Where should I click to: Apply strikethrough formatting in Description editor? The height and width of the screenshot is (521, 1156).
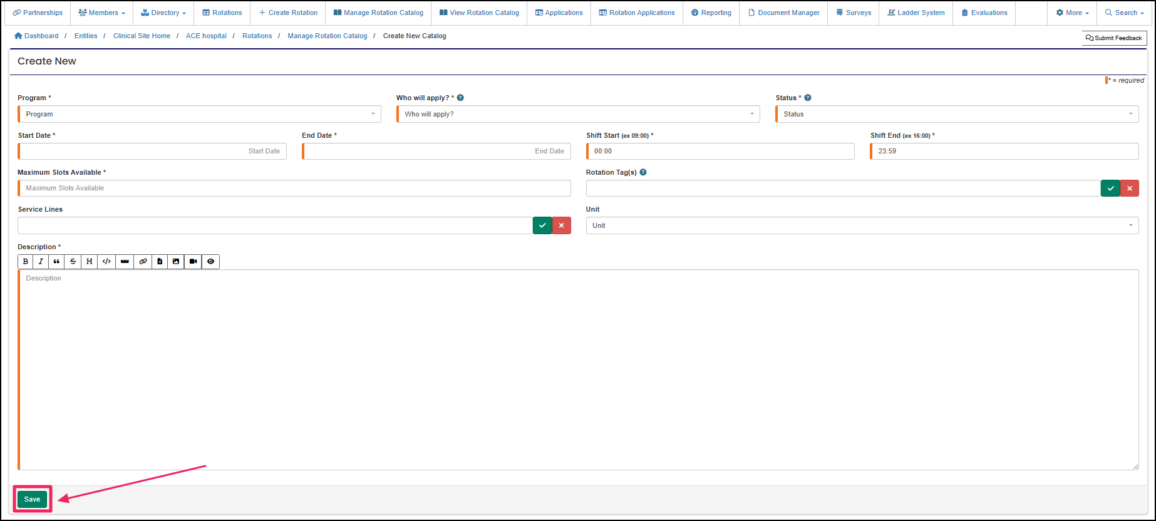[x=73, y=261]
